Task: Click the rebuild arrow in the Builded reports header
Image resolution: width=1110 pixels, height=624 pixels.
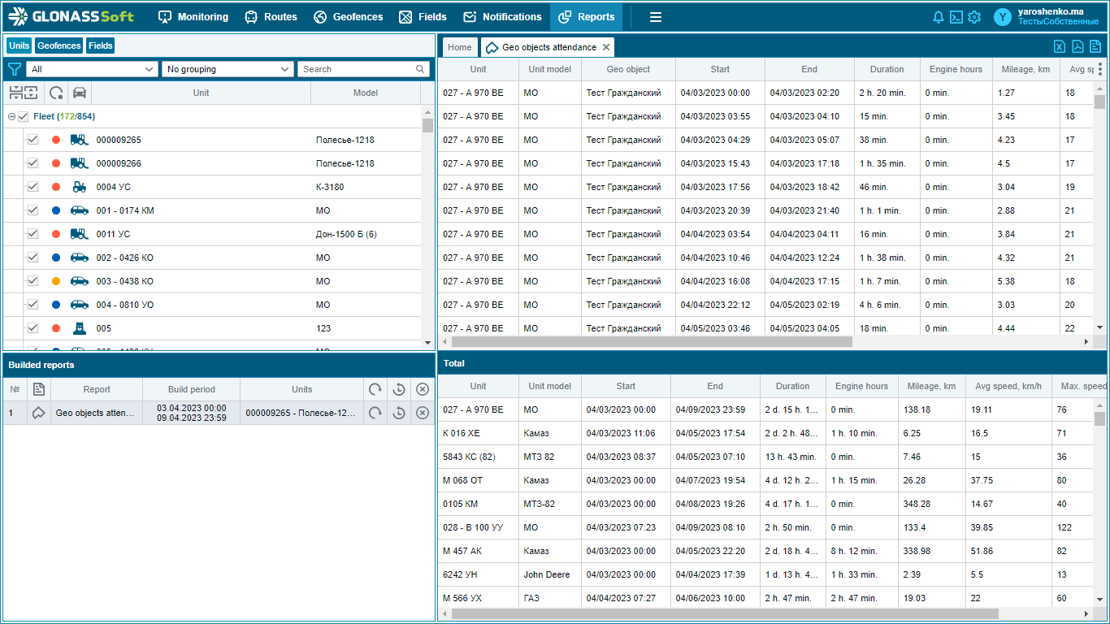Action: coord(375,389)
